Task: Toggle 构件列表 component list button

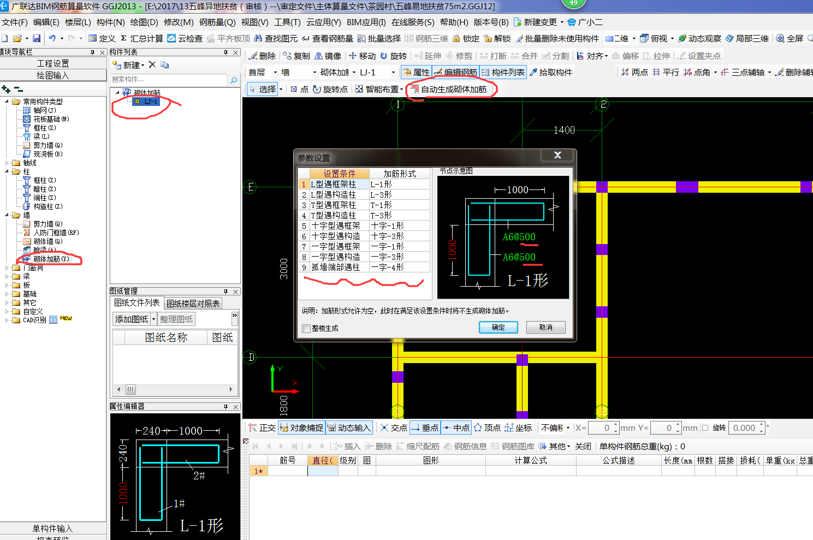Action: 503,72
